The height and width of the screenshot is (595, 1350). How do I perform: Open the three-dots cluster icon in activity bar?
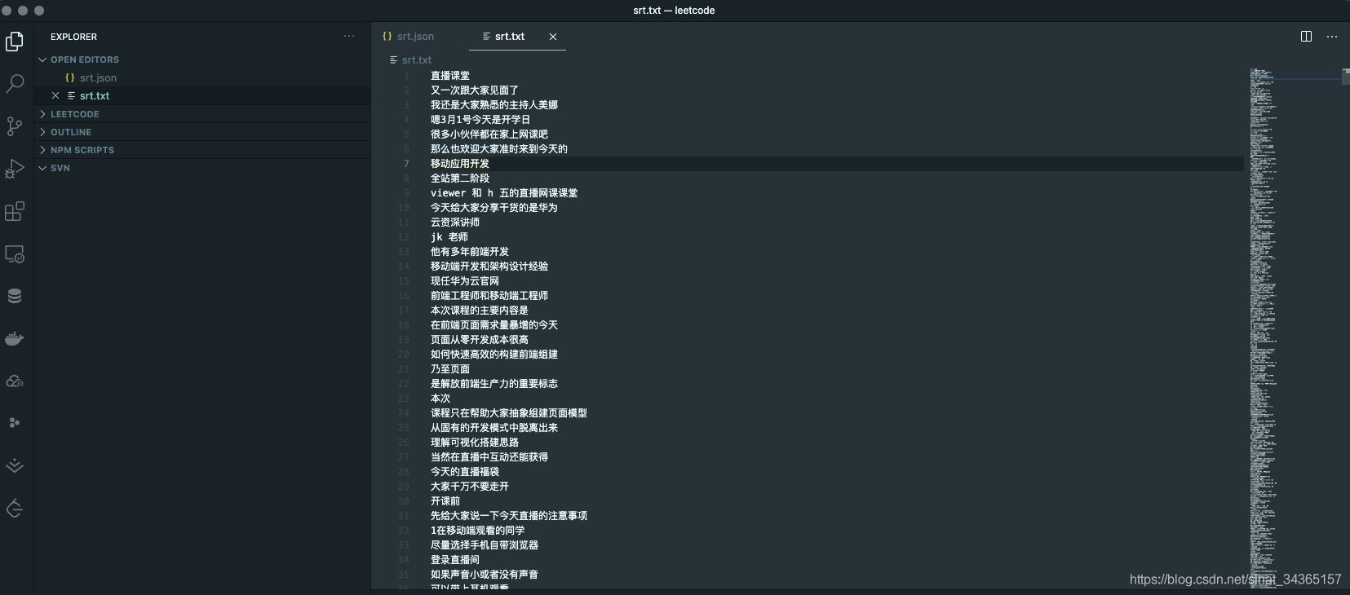[x=15, y=423]
